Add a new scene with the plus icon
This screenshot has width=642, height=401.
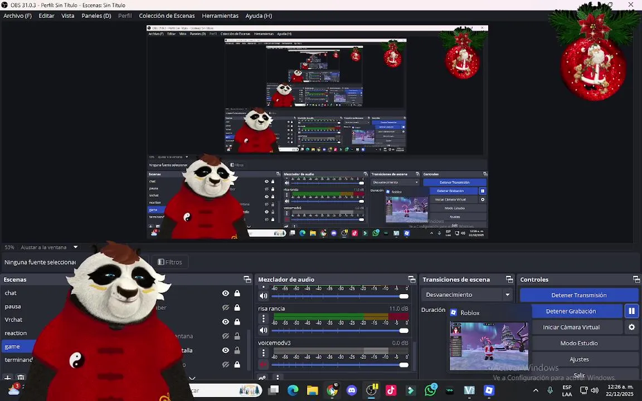[x=7, y=377]
